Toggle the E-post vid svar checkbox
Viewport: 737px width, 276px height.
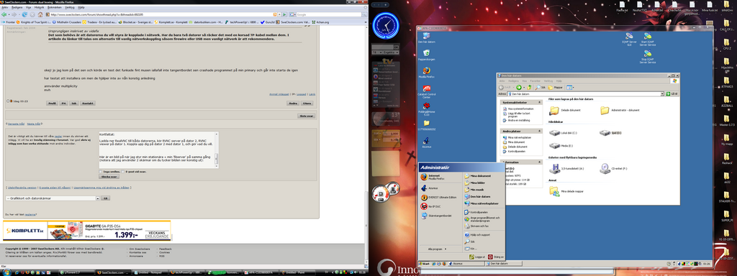(123, 172)
